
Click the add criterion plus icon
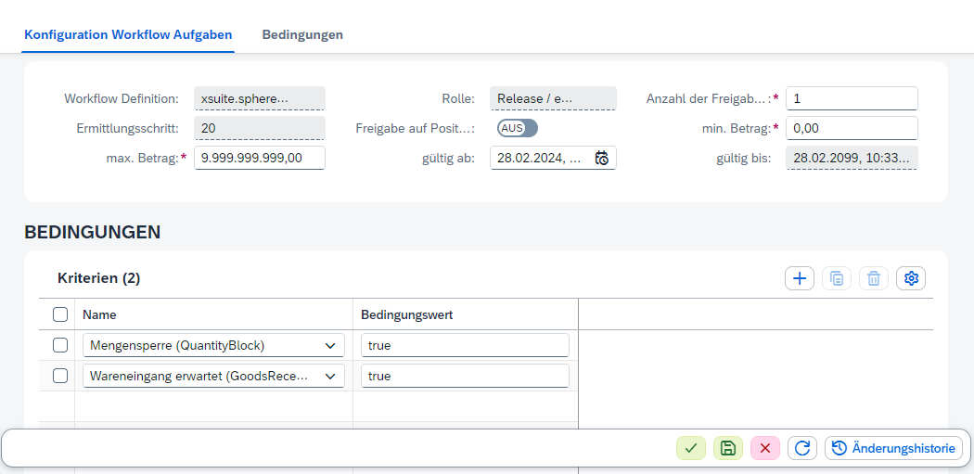pyautogui.click(x=800, y=278)
